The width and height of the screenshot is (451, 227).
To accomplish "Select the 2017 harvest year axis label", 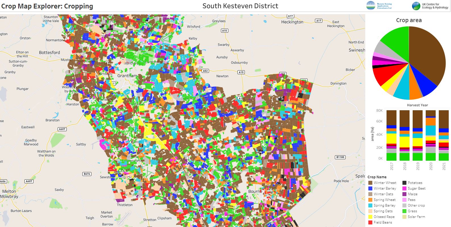I will tap(392, 166).
